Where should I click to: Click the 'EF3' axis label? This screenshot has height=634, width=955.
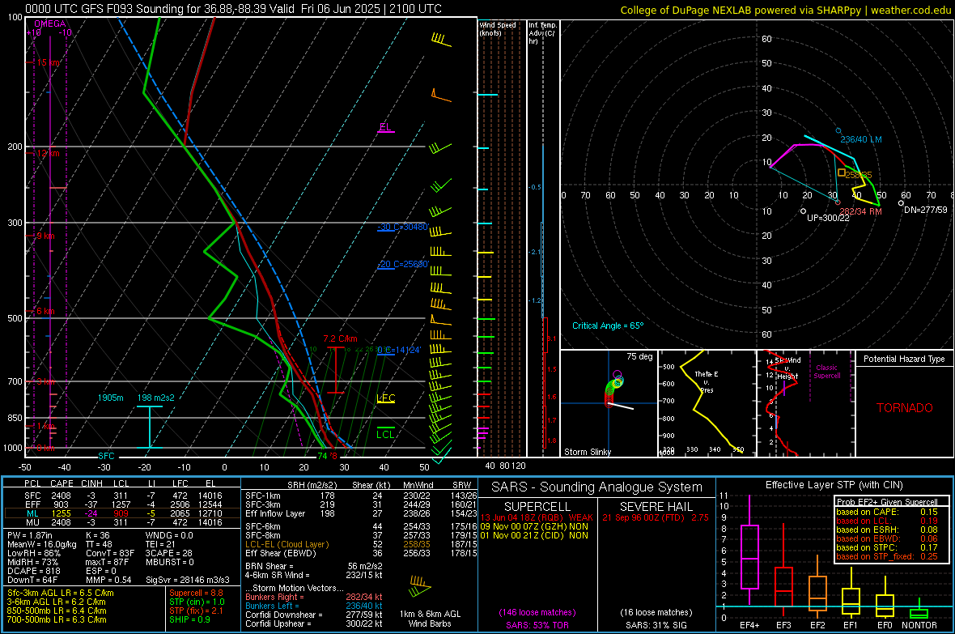point(783,625)
